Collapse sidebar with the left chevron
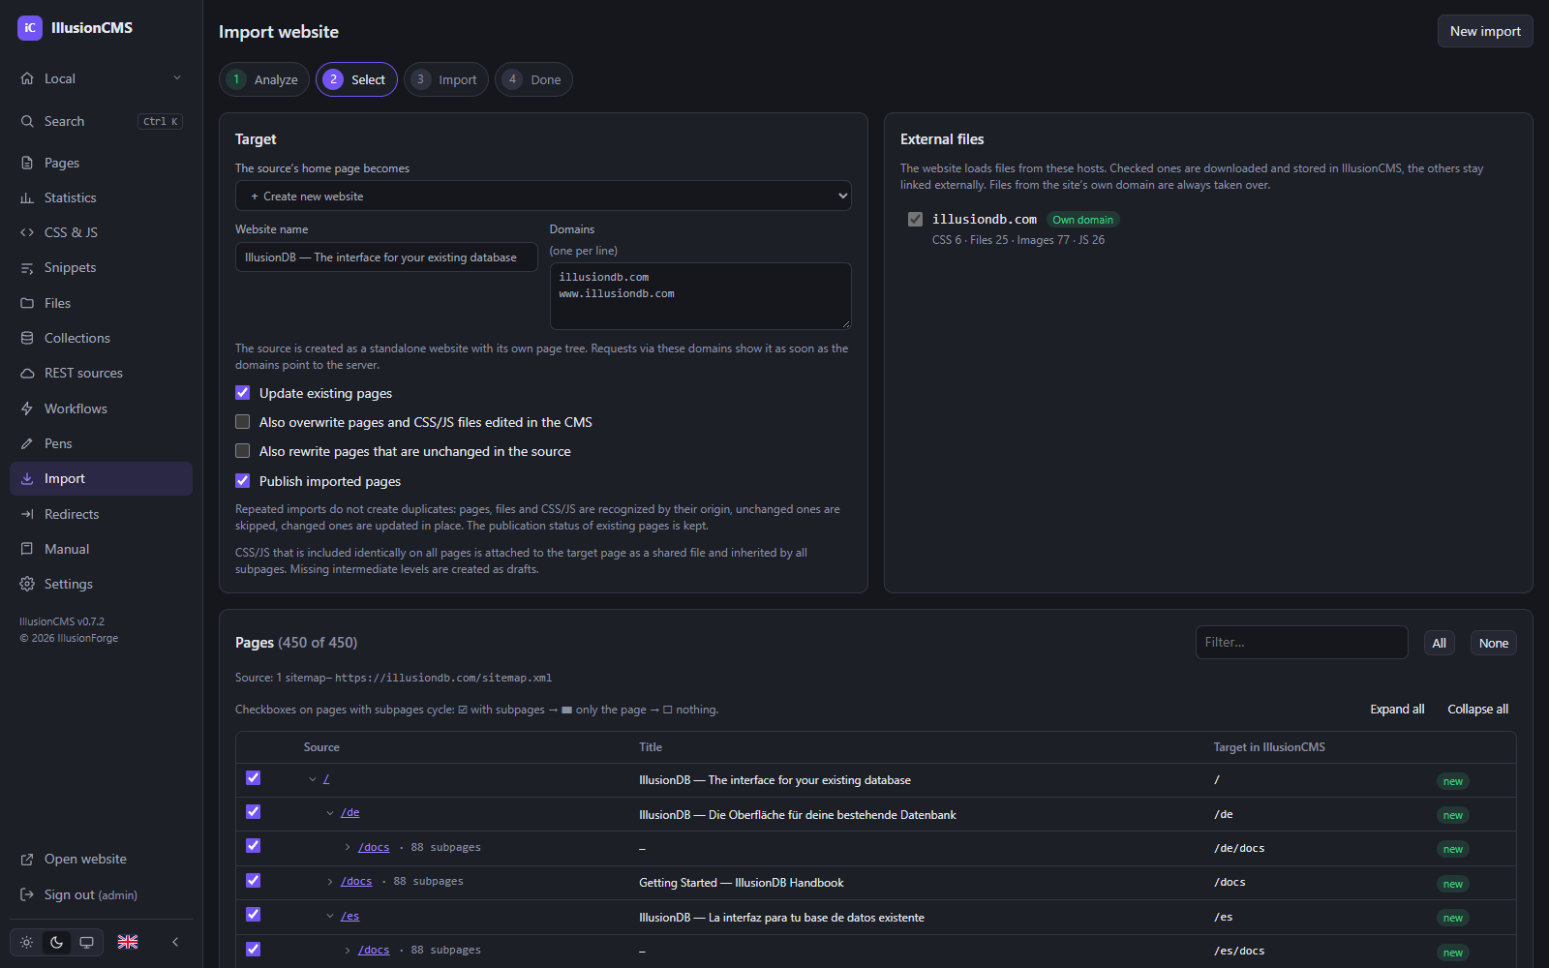Viewport: 1549px width, 968px height. (175, 942)
